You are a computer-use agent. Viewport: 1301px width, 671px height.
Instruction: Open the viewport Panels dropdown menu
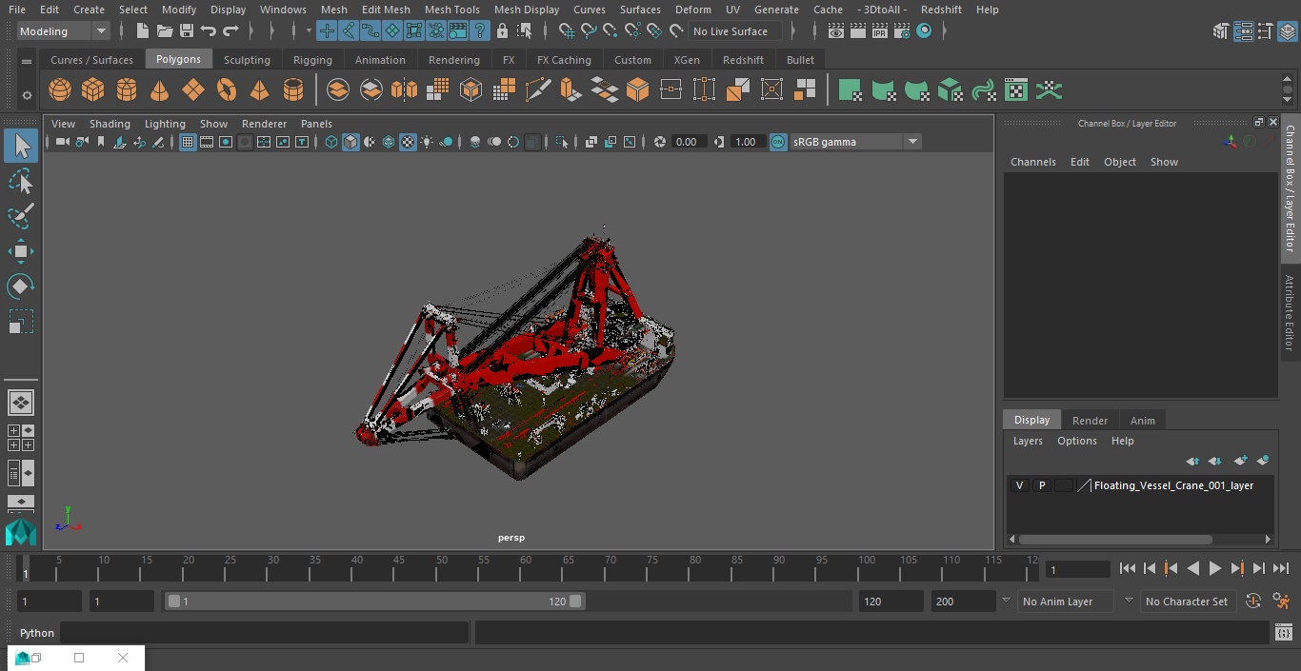(316, 124)
